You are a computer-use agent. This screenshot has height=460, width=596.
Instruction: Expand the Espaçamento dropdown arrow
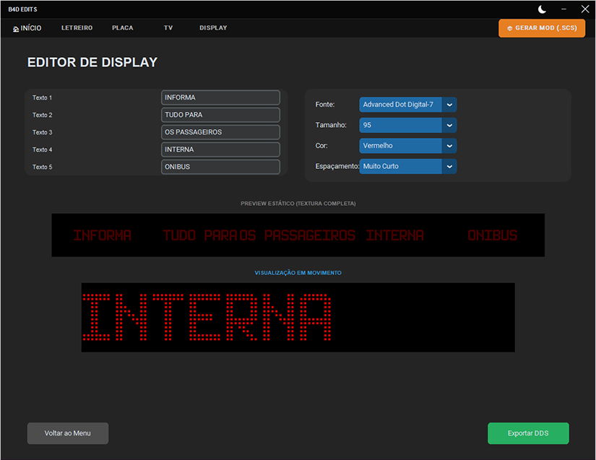point(449,166)
